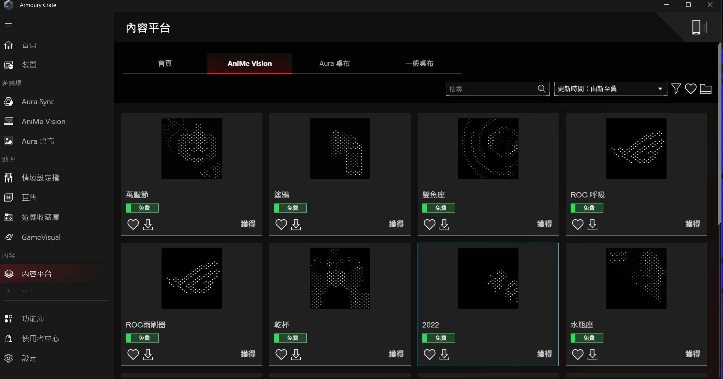Favorite the 水瓶座 item
Viewport: 723px width, 379px height.
click(x=578, y=355)
